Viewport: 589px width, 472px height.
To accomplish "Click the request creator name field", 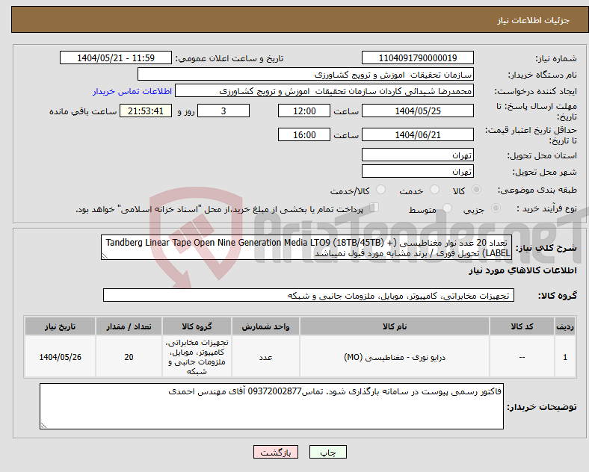I will [324, 91].
